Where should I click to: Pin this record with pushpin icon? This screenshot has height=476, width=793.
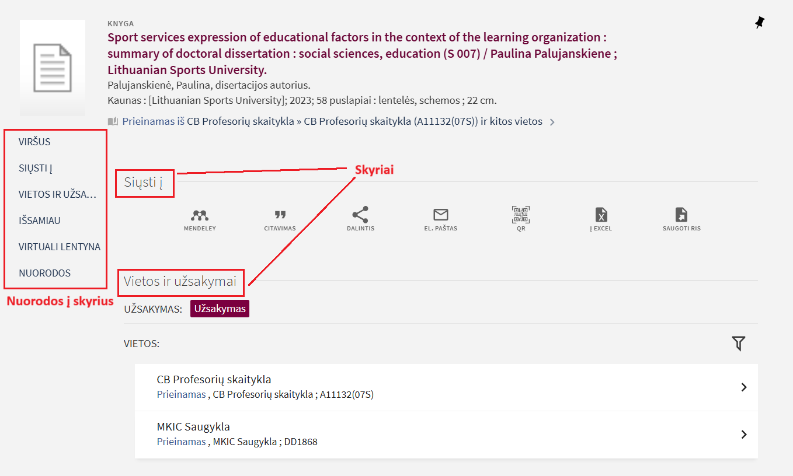(759, 23)
